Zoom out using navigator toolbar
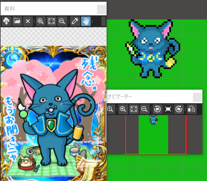 (145, 109)
